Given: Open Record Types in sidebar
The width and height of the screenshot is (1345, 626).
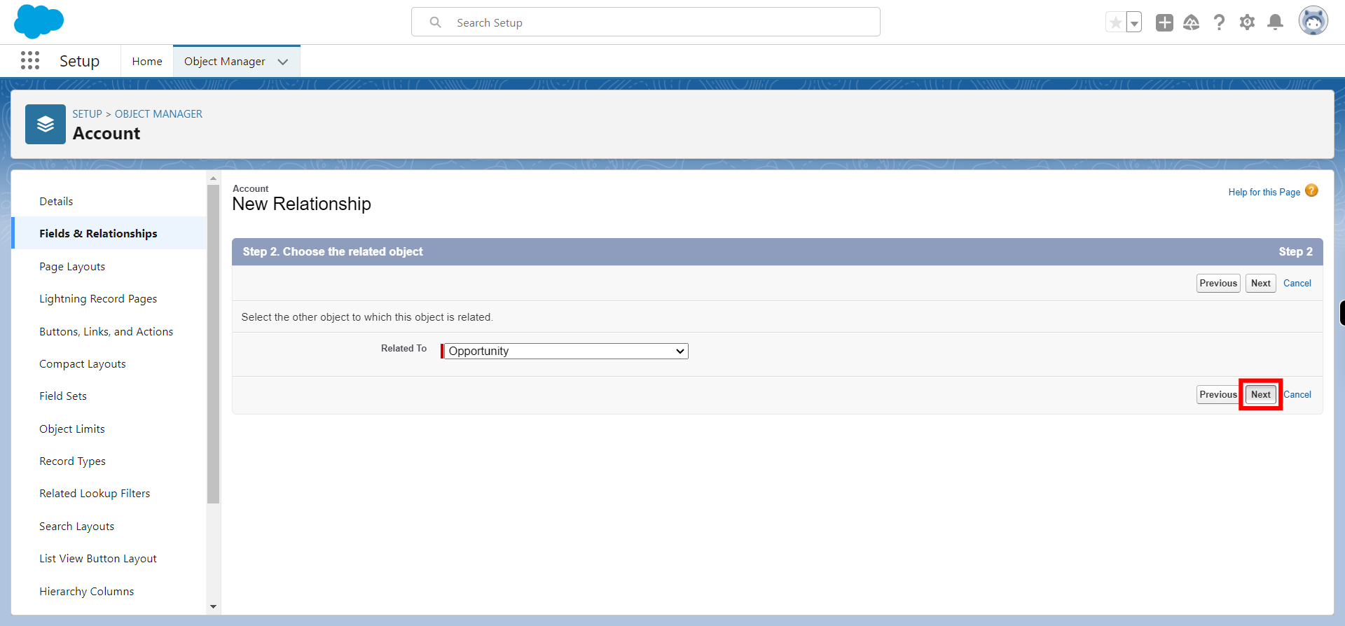Looking at the screenshot, I should [72, 461].
